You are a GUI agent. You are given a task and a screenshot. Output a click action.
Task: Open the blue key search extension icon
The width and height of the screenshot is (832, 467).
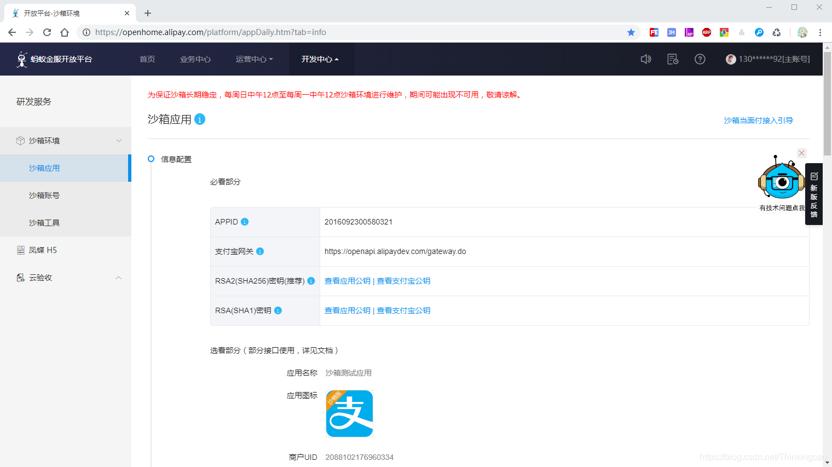(759, 32)
